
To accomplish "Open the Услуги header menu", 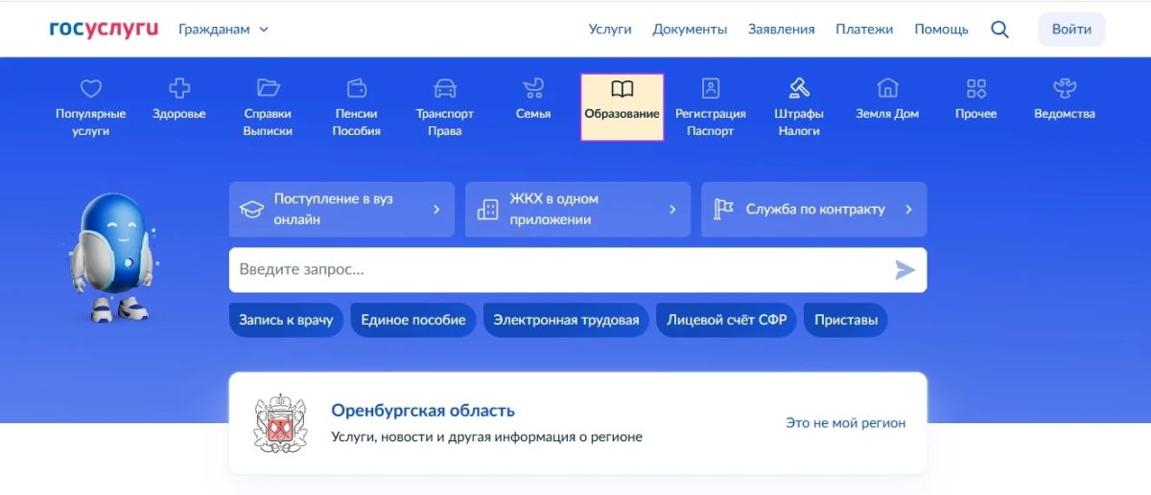I will pyautogui.click(x=610, y=29).
